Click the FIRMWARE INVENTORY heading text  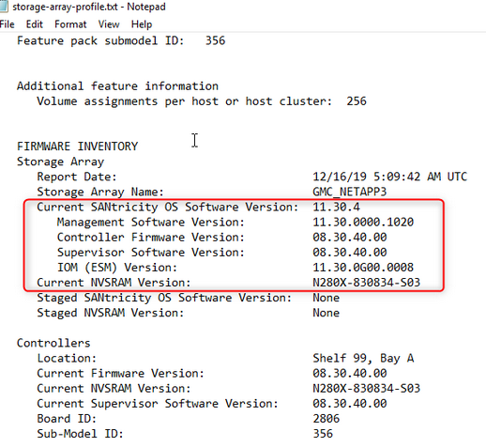(77, 146)
